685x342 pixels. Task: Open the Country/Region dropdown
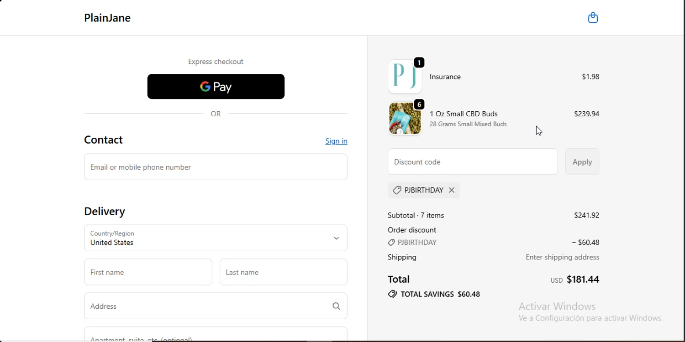tap(216, 238)
